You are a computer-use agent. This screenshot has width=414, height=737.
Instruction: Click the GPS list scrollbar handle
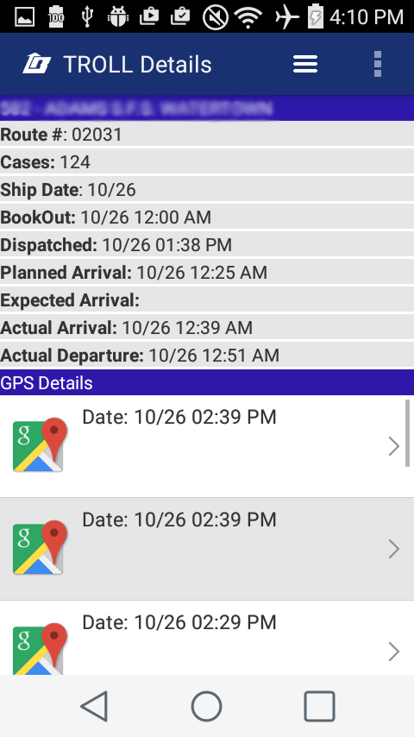pos(407,433)
